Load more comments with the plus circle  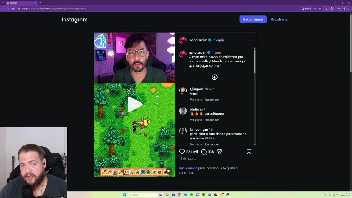215,77
